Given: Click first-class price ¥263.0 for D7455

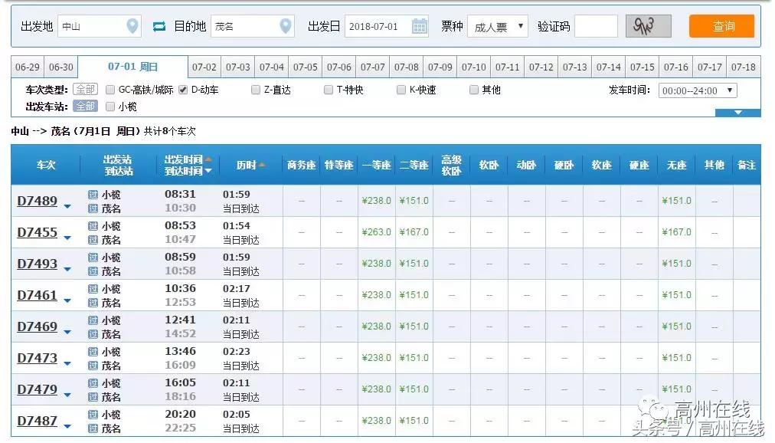Looking at the screenshot, I should pyautogui.click(x=376, y=232).
